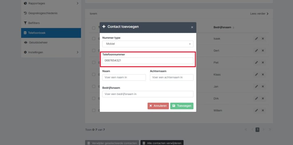Click Verwijder geselecteerde contacten button

[112, 143]
